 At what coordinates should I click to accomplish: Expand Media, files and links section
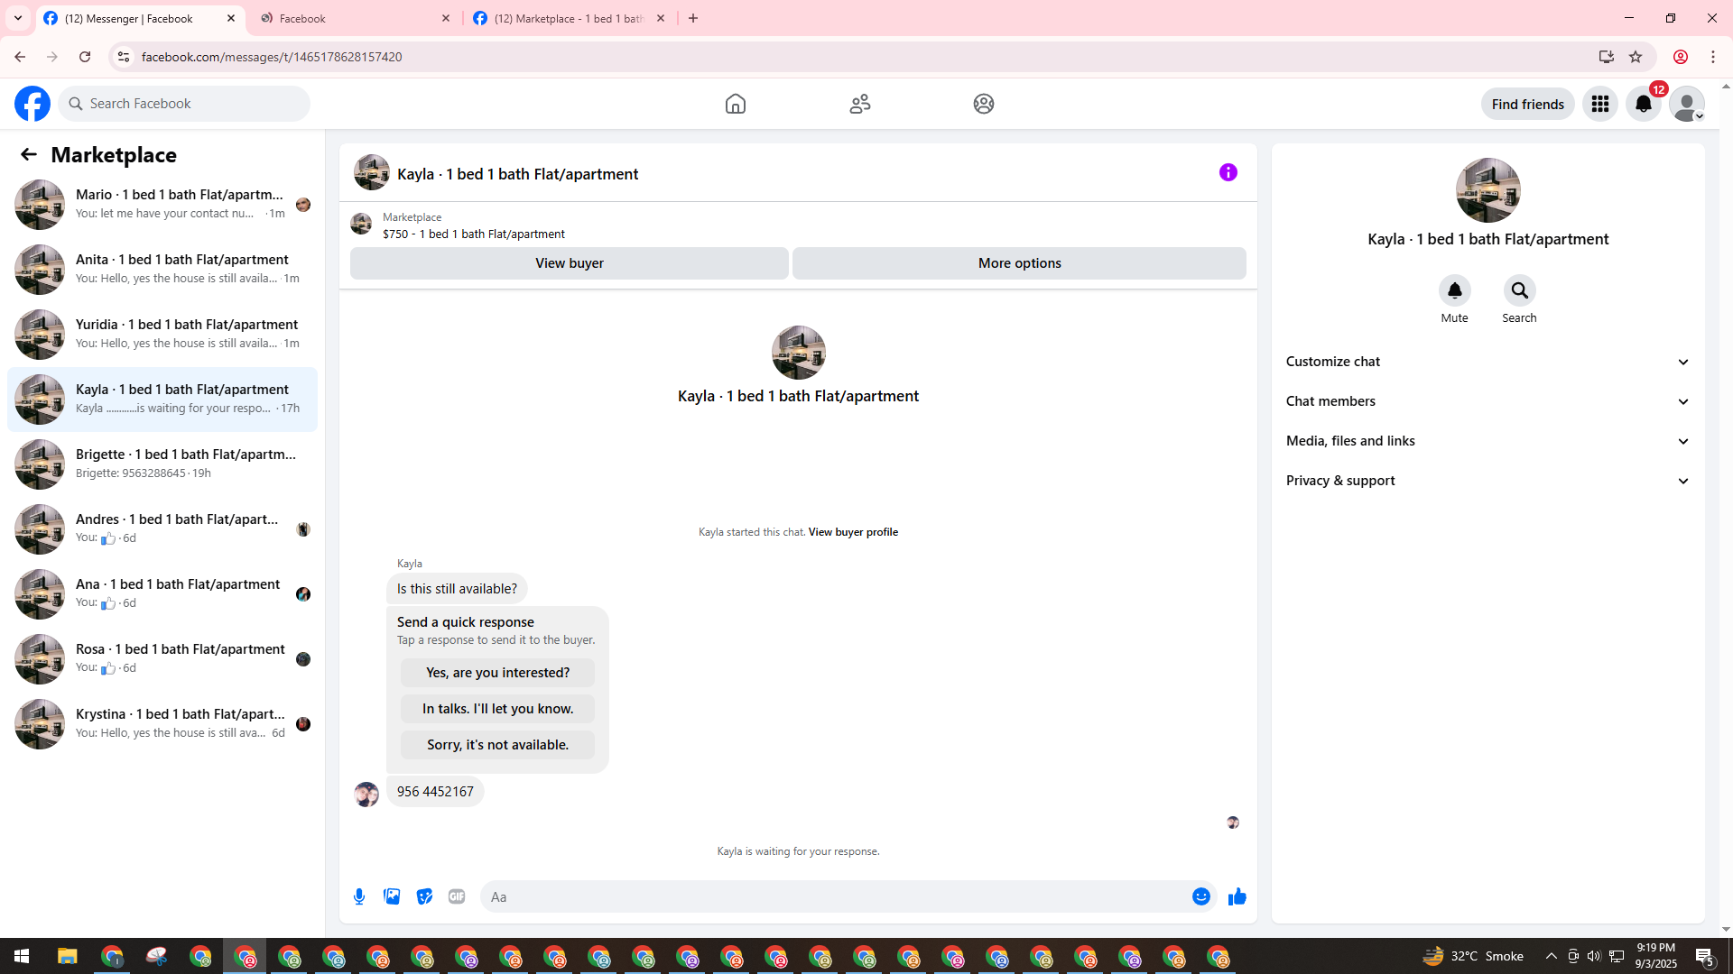coord(1488,441)
